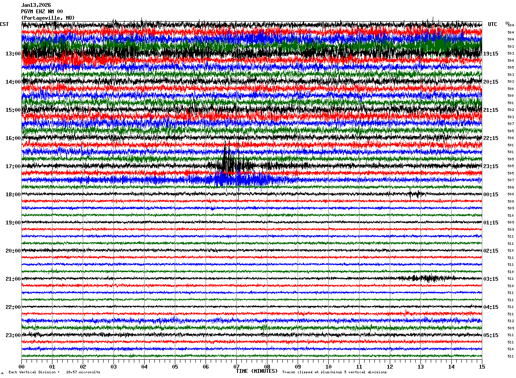Click the '02:15' UTC time label

click(x=490, y=251)
